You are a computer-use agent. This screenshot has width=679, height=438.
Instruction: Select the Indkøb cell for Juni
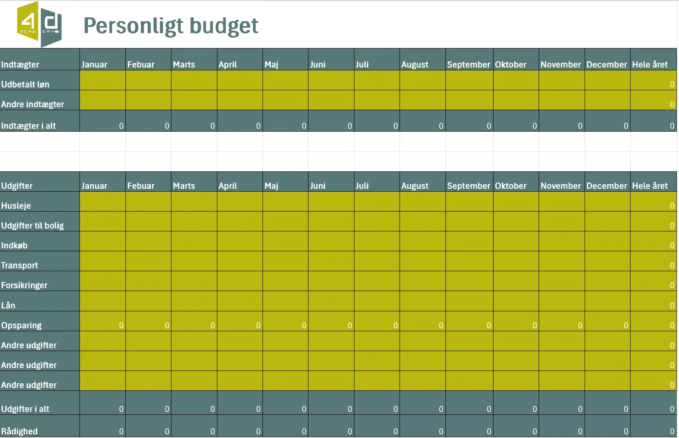point(331,241)
